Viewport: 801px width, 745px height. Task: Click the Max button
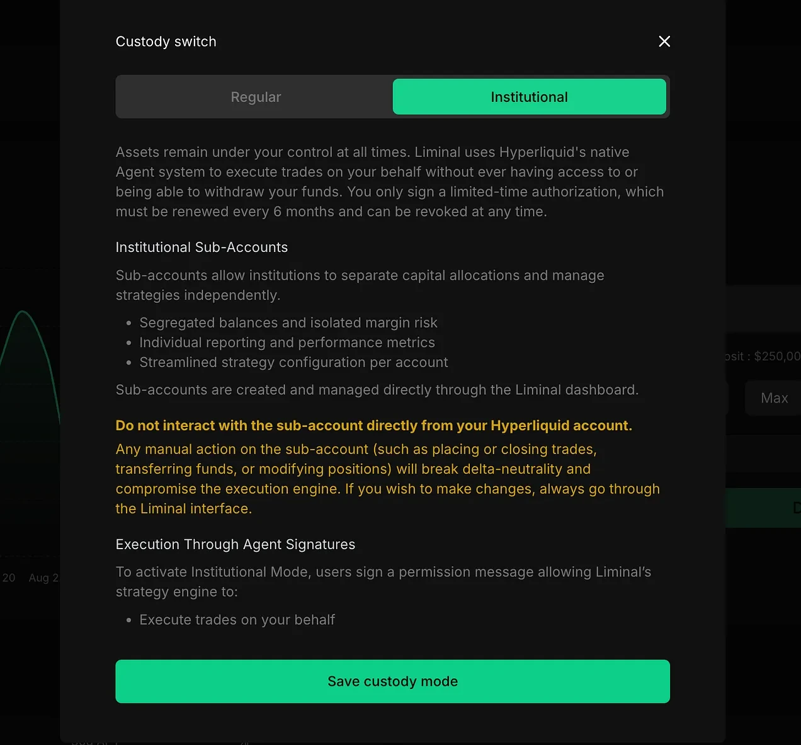774,397
